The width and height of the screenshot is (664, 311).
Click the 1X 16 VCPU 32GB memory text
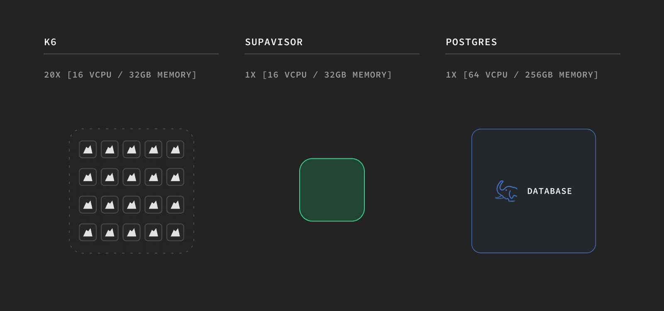[x=318, y=75]
